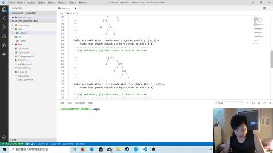
Task: Open the editor More Actions ellipsis
Action: point(270,8)
